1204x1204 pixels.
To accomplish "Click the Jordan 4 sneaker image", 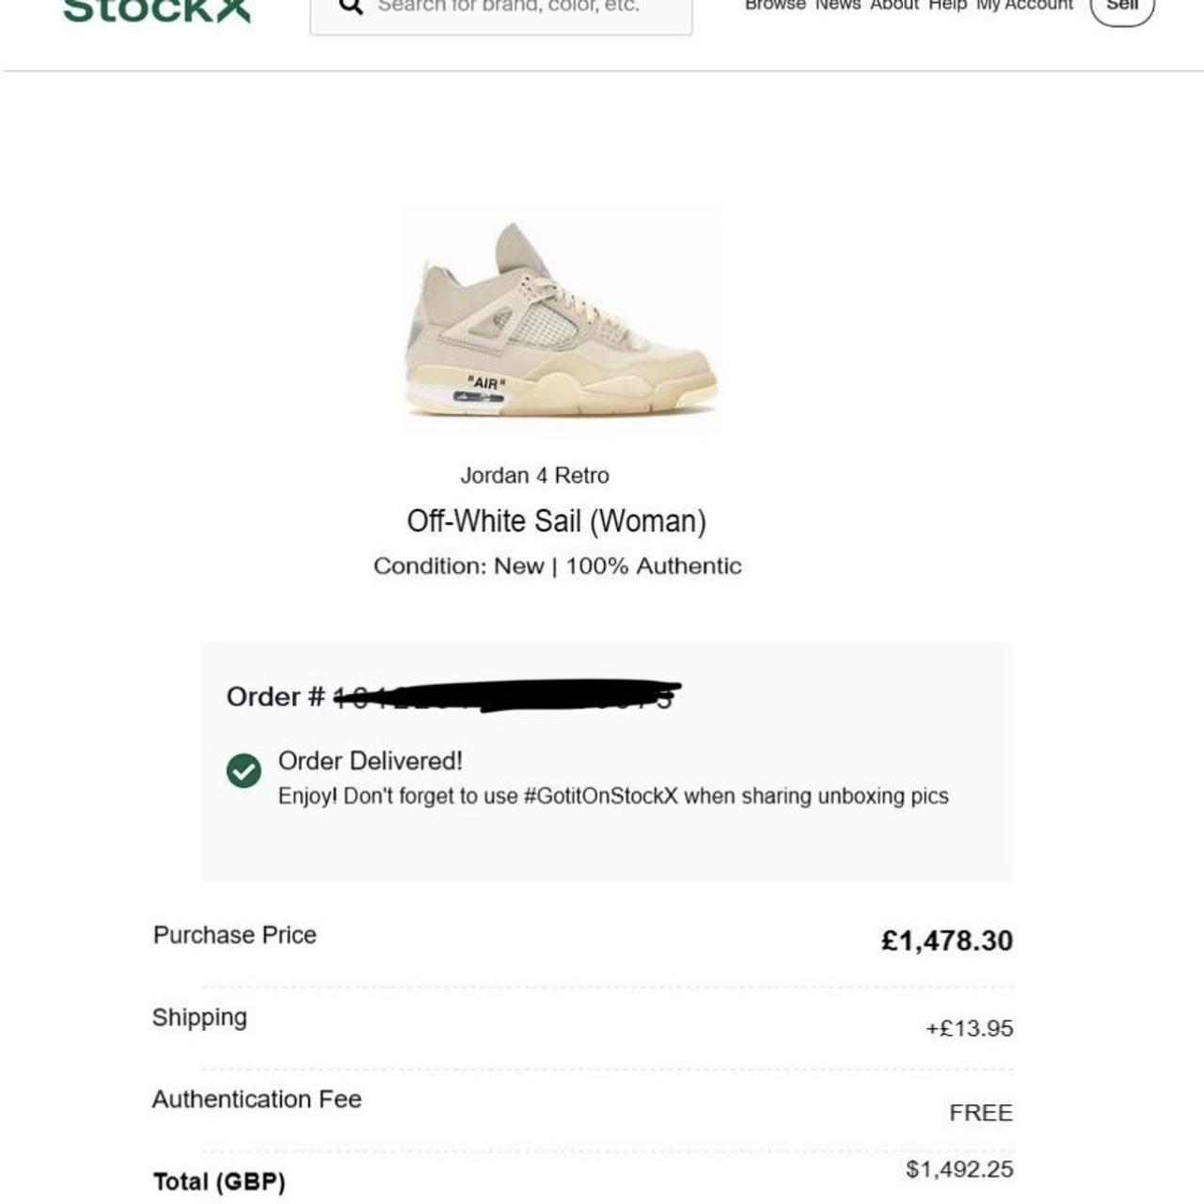I will coord(562,321).
